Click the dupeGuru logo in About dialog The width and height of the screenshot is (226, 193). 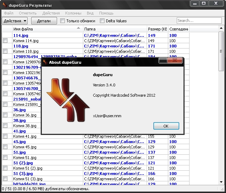(68, 100)
